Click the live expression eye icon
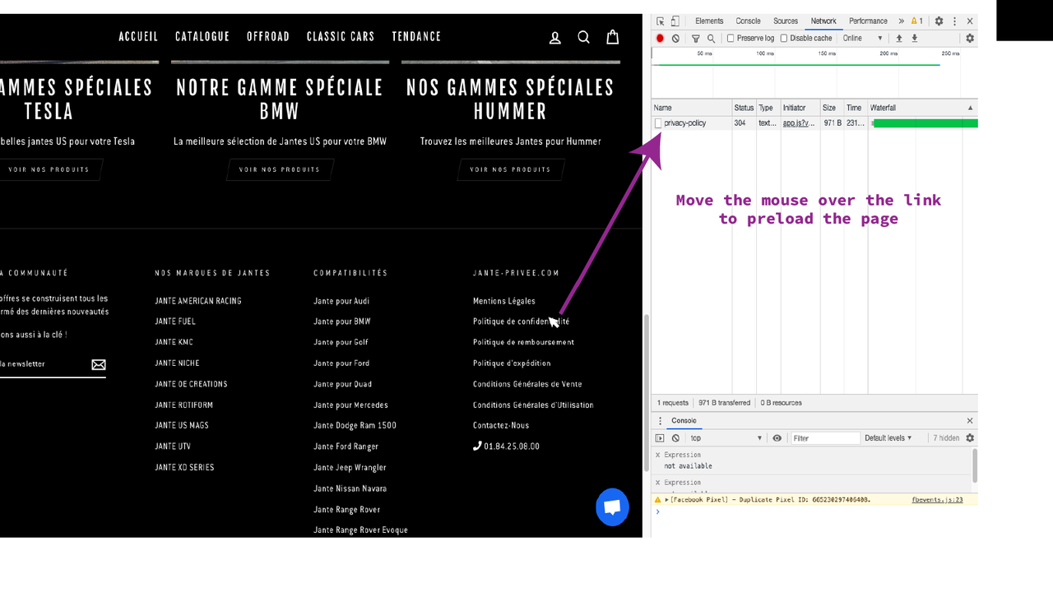This screenshot has width=1053, height=592. coord(777,438)
